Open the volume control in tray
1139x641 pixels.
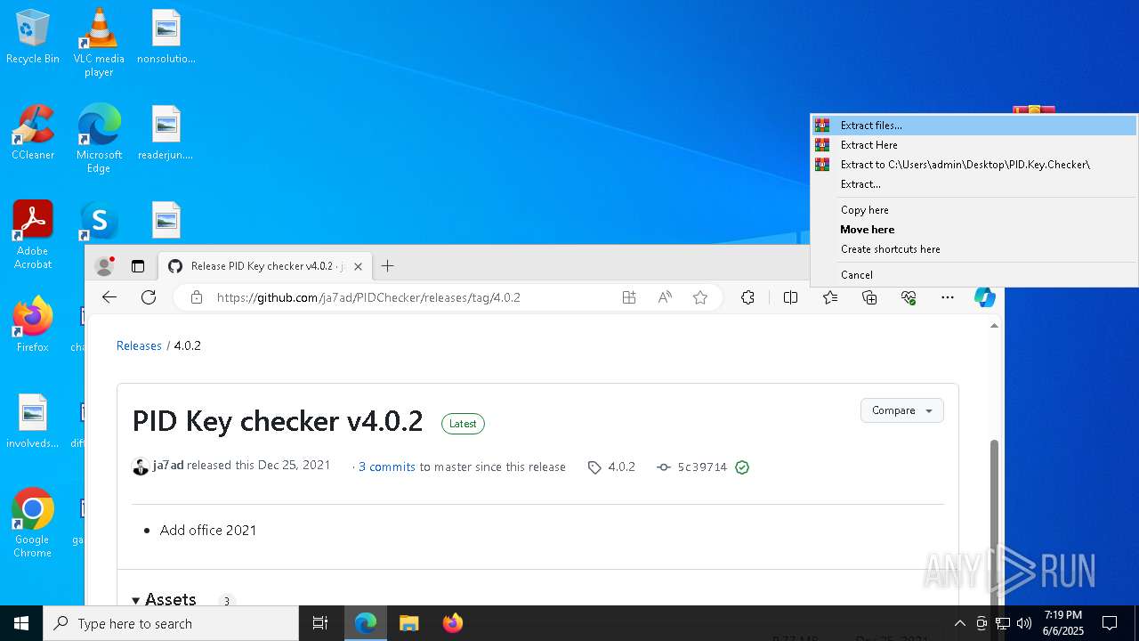point(1024,623)
